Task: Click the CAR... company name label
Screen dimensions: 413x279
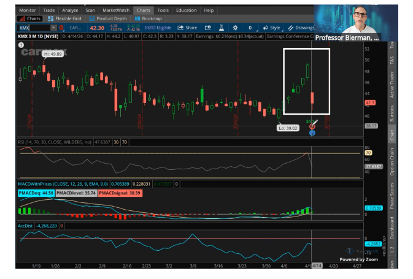Action: 75,28
